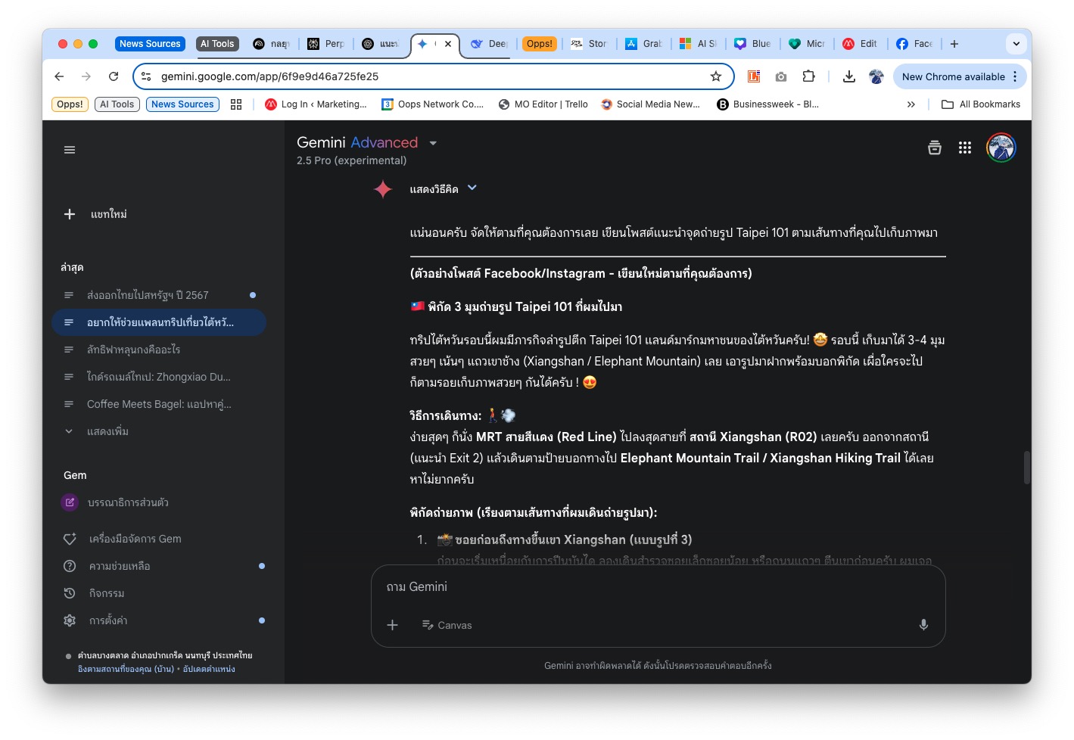The height and width of the screenshot is (740, 1074).
Task: Open Chrome menu via New Chrome available
Action: click(x=960, y=76)
